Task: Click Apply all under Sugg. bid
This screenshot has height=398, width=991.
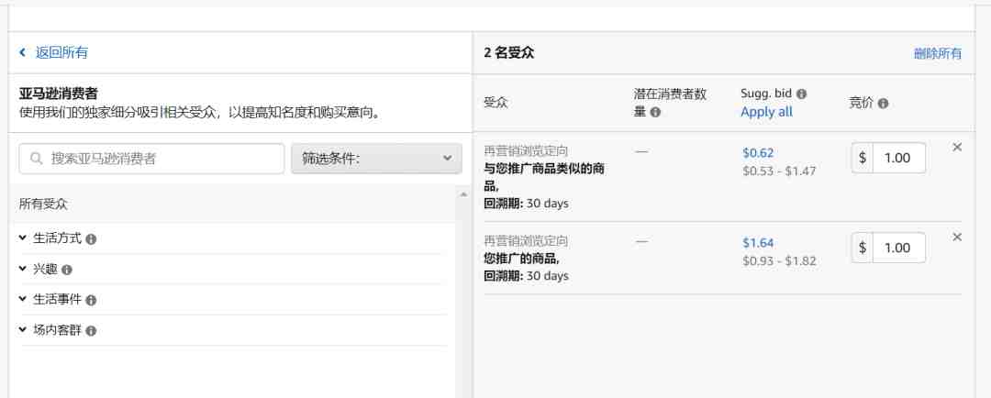Action: [766, 112]
